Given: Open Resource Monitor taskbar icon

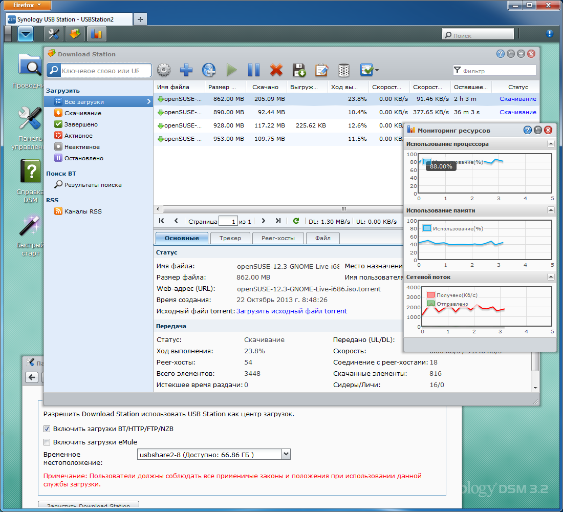Looking at the screenshot, I should coord(97,34).
